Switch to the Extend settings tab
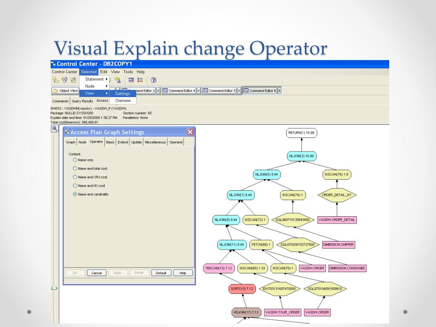The width and height of the screenshot is (436, 327). pyautogui.click(x=123, y=142)
